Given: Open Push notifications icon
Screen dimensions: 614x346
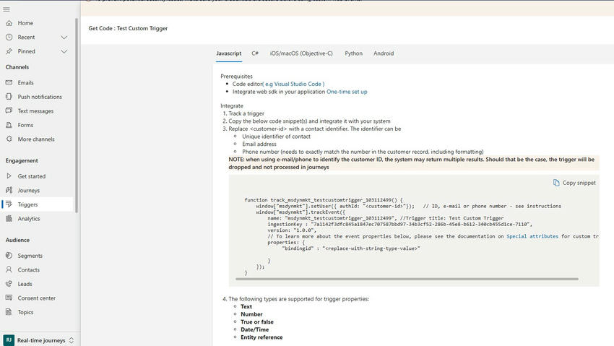Looking at the screenshot, I should 9,97.
